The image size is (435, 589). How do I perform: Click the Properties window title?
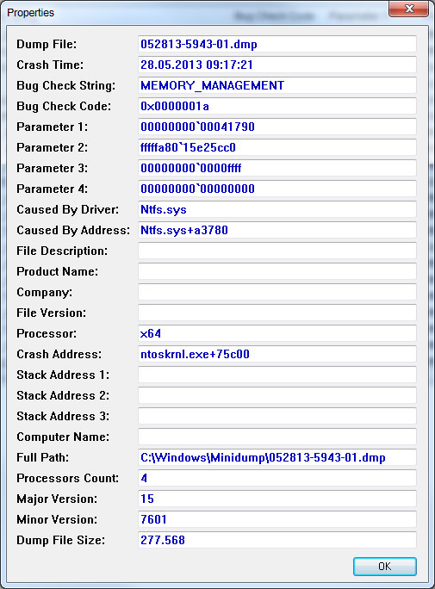pos(30,13)
